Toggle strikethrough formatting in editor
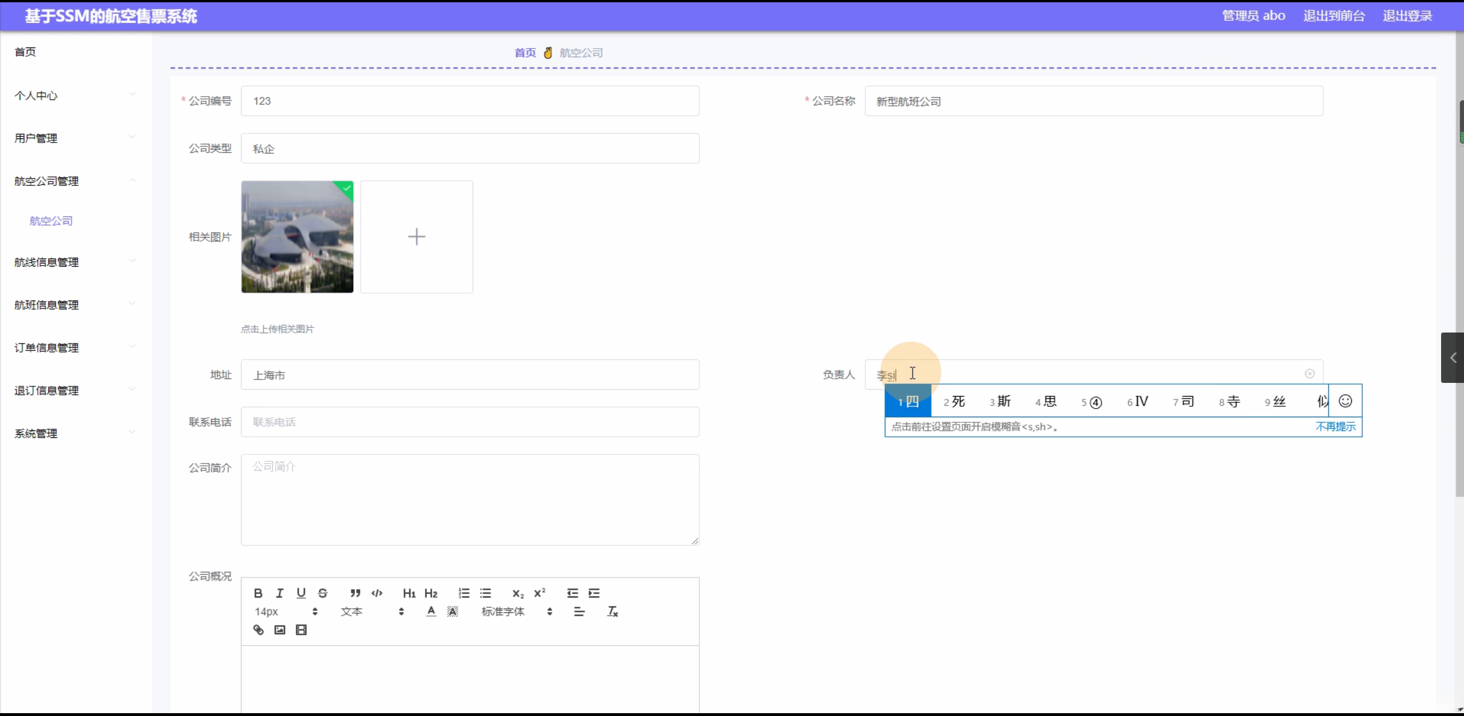This screenshot has height=716, width=1464. [323, 593]
